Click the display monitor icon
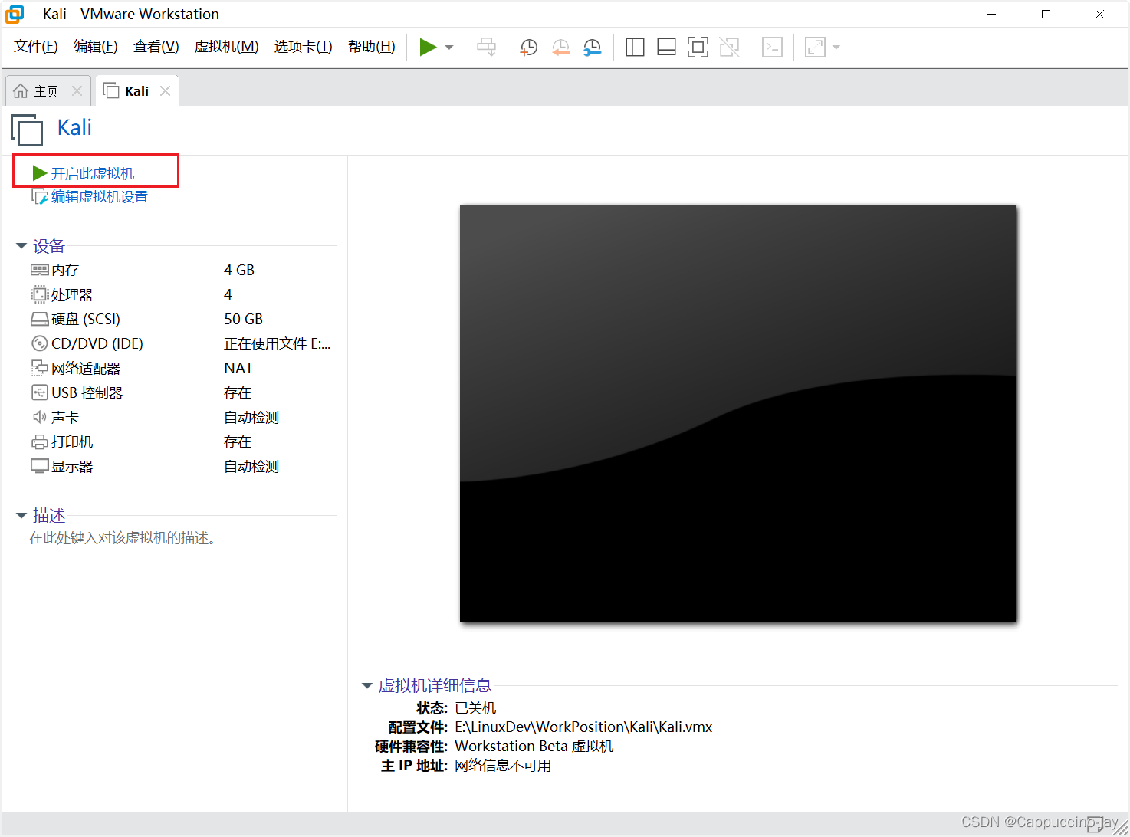Viewport: 1130px width, 837px height. (x=40, y=466)
